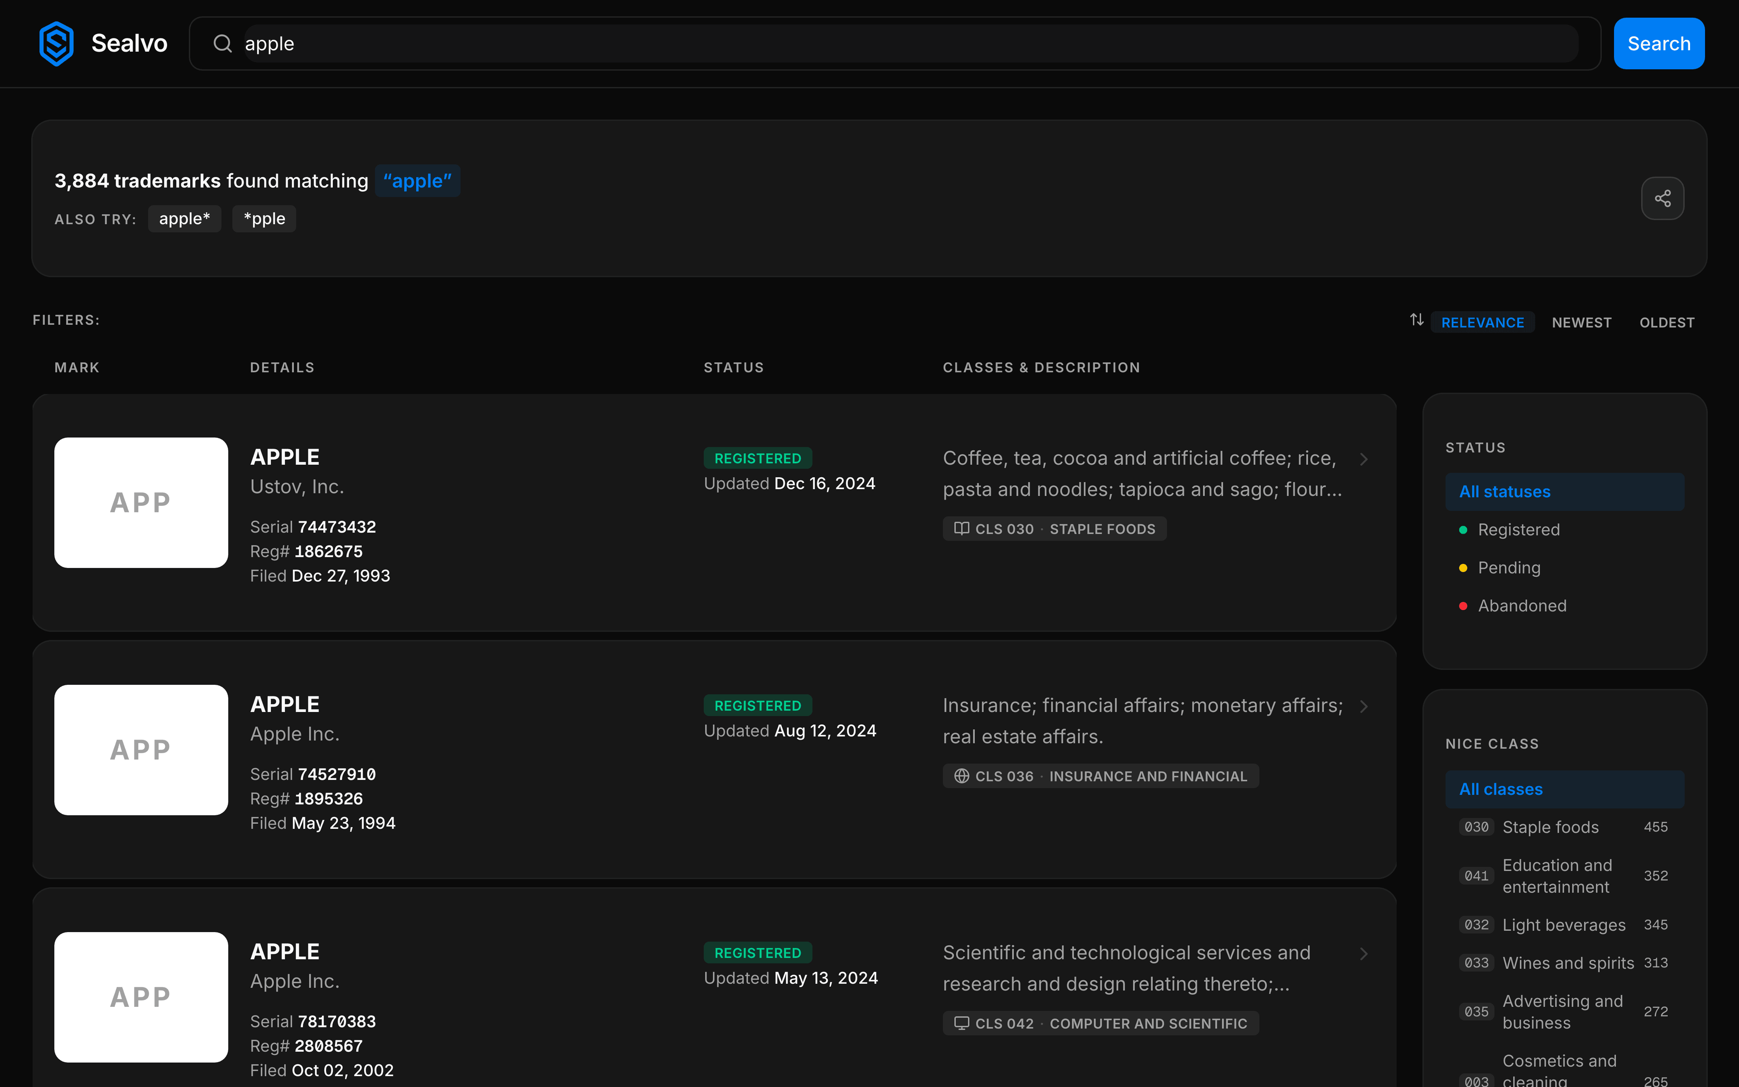Click the Ustov, Inc. owner name
Screen dimensions: 1739x1087
pyautogui.click(x=297, y=487)
